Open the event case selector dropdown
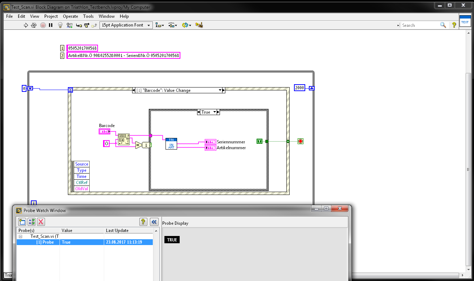Image resolution: width=474 pixels, height=281 pixels. (x=220, y=90)
